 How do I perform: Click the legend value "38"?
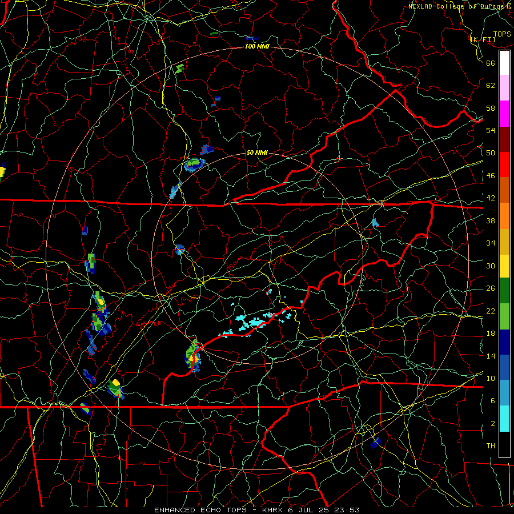pos(491,220)
